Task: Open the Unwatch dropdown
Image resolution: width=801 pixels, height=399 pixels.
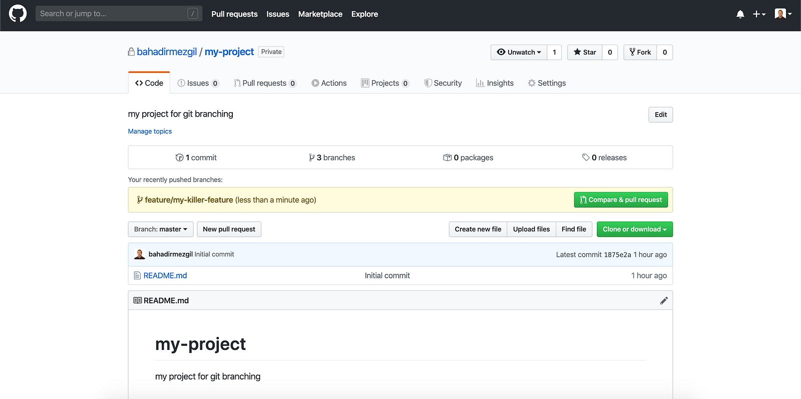Action: [519, 52]
